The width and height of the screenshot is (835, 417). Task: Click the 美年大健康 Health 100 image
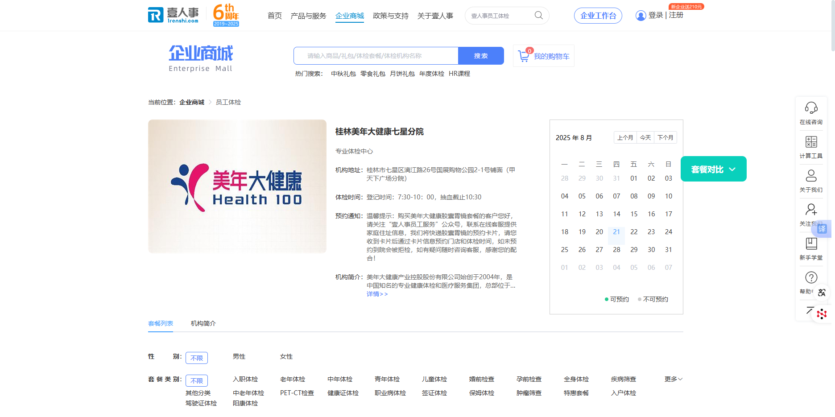click(x=237, y=186)
